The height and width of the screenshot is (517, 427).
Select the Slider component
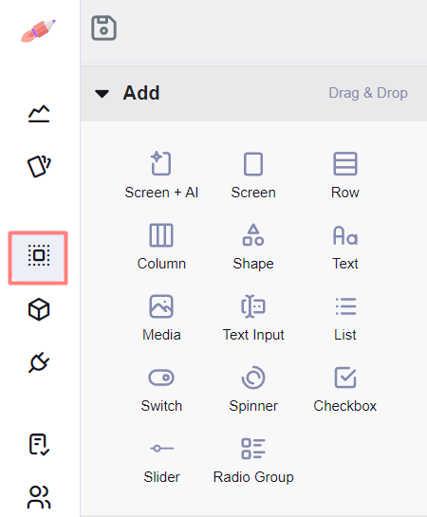click(161, 460)
